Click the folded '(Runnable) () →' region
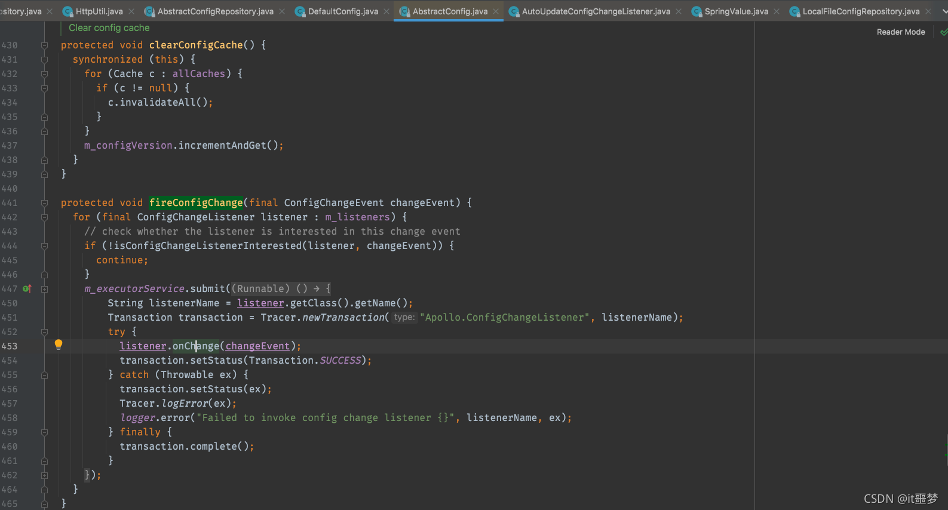This screenshot has height=510, width=948. pyautogui.click(x=281, y=289)
